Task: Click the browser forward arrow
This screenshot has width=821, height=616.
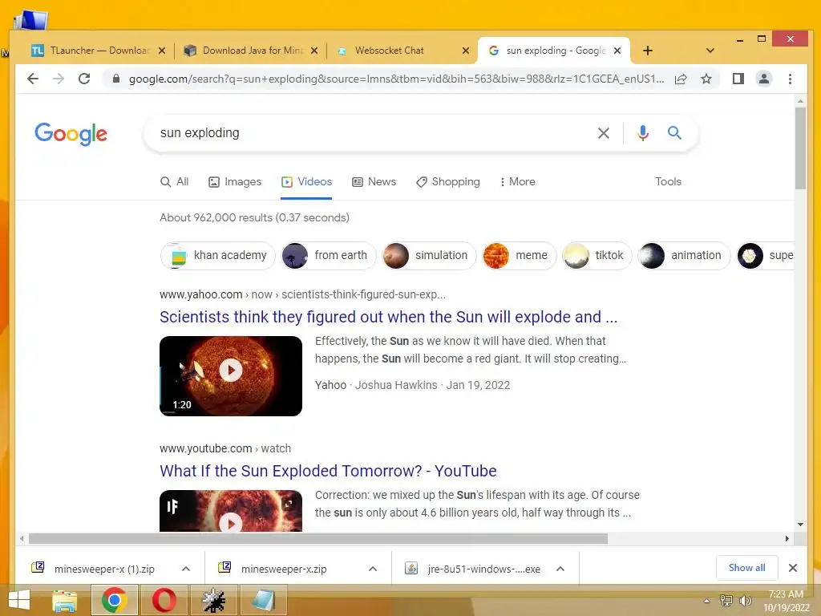Action: pos(59,79)
